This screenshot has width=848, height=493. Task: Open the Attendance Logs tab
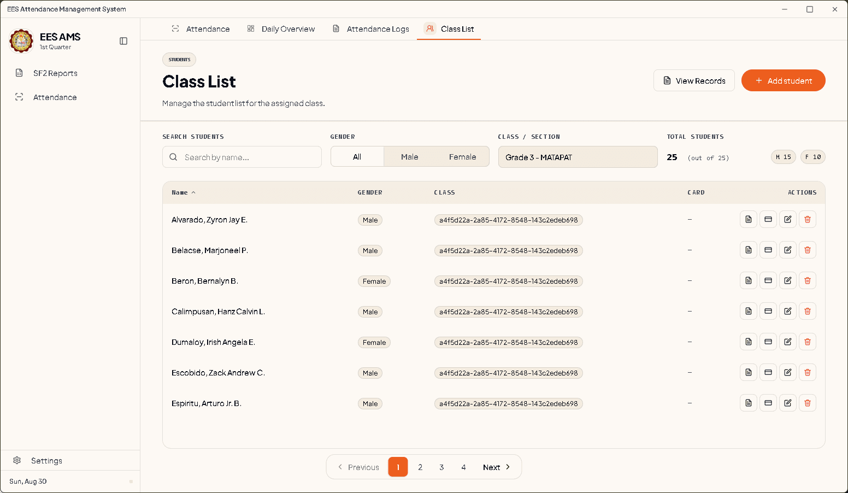371,29
